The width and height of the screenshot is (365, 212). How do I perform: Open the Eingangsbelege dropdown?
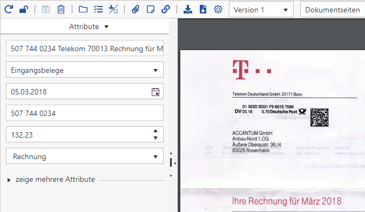(85, 70)
